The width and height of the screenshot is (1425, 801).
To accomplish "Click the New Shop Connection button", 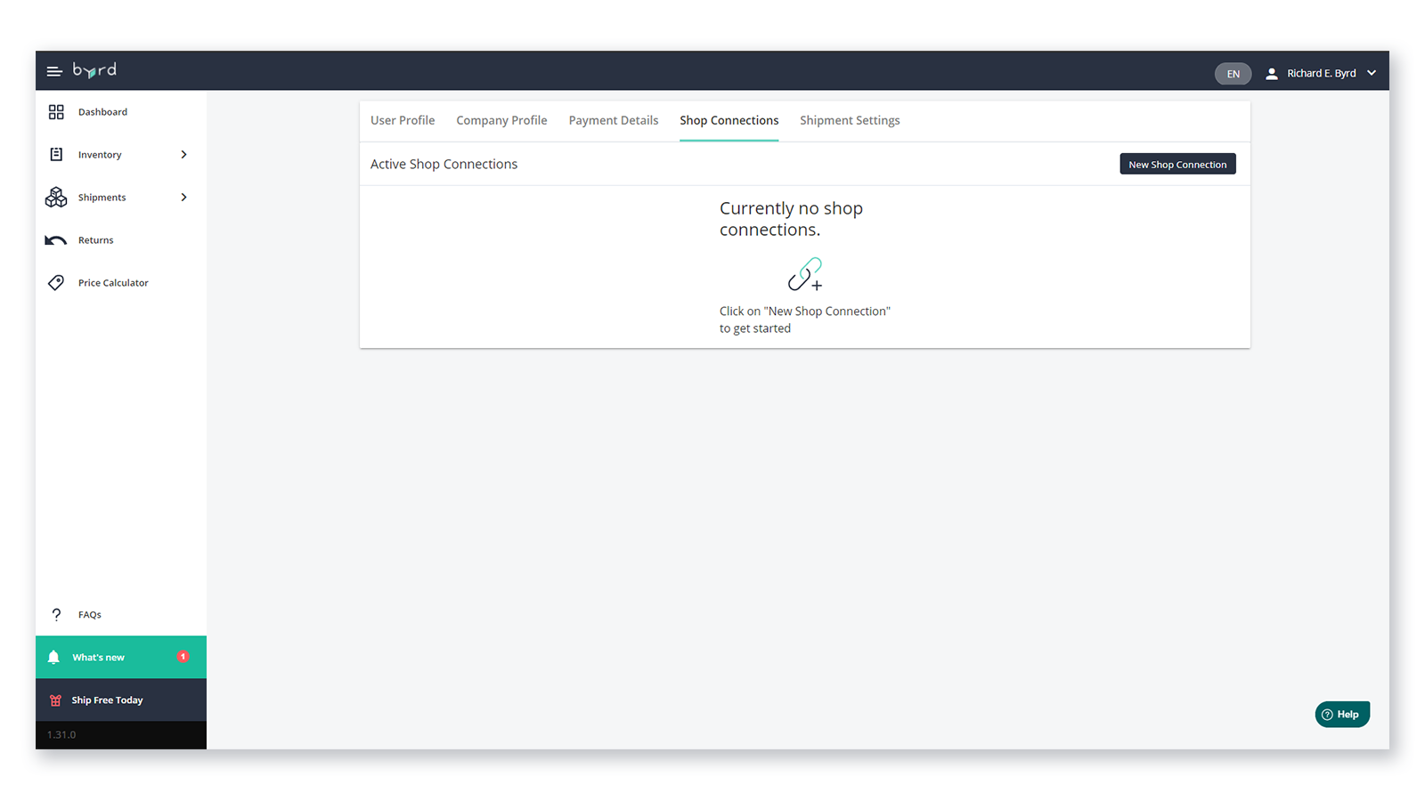I will [x=1177, y=165].
